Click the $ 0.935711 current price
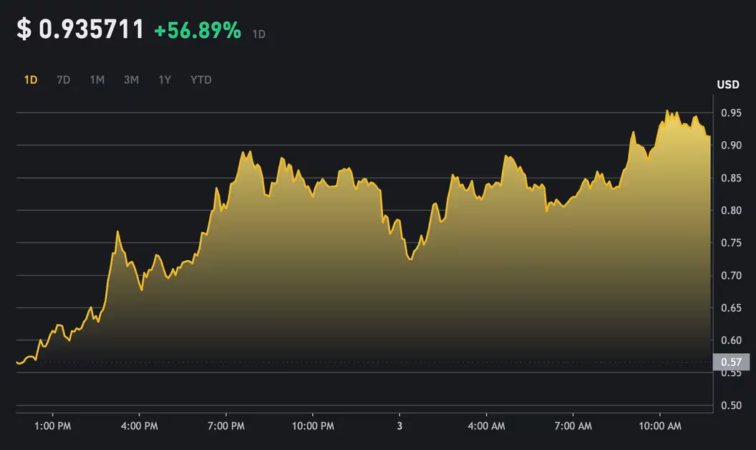Image resolution: width=756 pixels, height=450 pixels. point(81,30)
